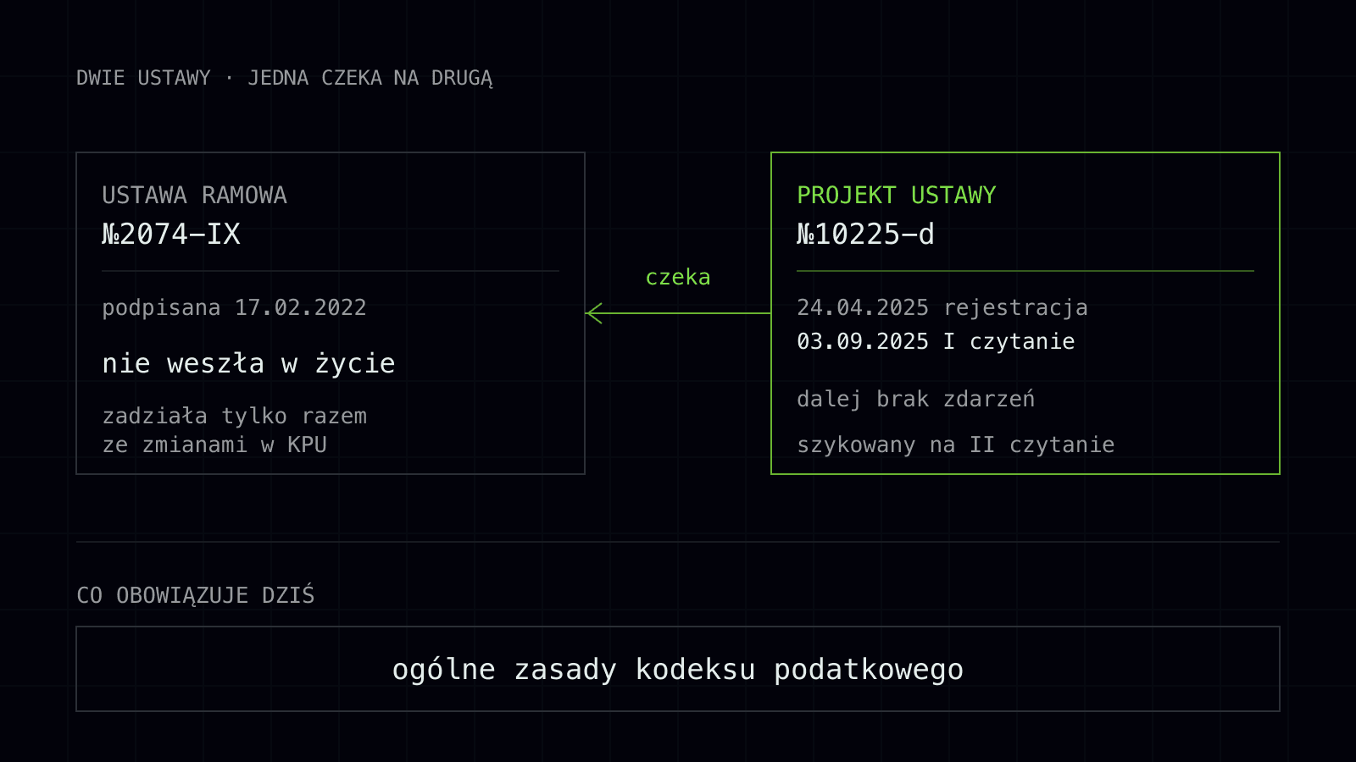This screenshot has height=762, width=1356.
Task: Select the "CO OBOWIĄZUJE DZIŚ" section label
Action: coord(196,595)
